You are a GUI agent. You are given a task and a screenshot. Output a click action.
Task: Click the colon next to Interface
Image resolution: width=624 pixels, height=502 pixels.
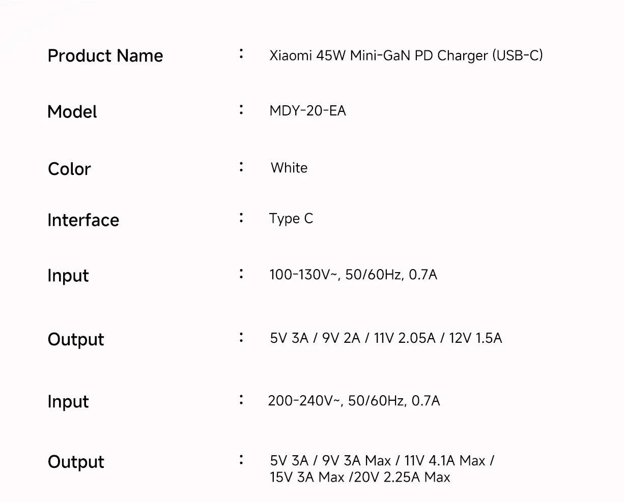[241, 218]
